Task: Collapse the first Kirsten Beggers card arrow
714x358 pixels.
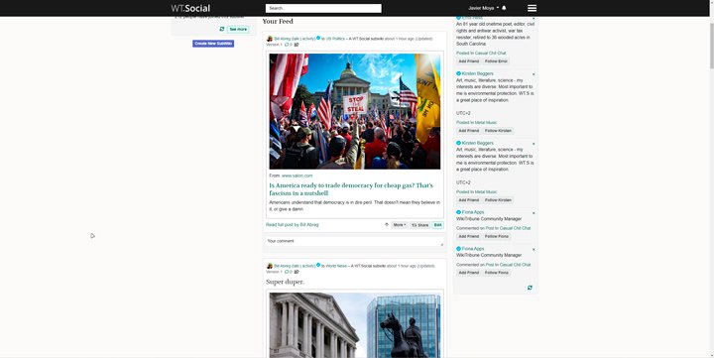Action: tap(534, 73)
